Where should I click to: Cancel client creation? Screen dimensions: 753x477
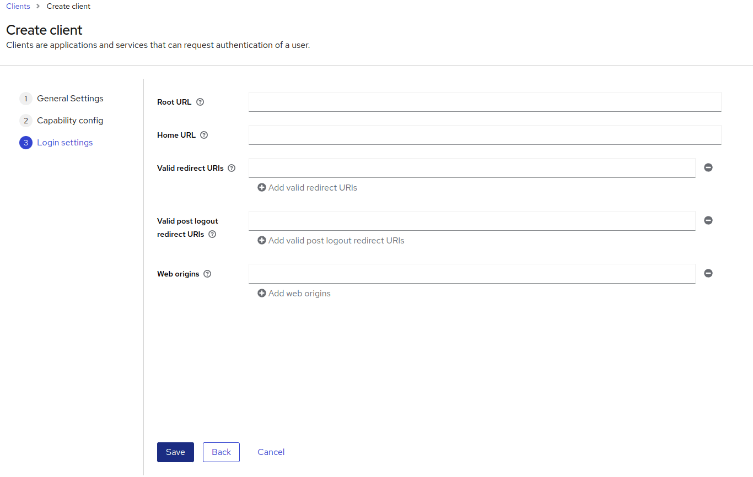click(271, 452)
